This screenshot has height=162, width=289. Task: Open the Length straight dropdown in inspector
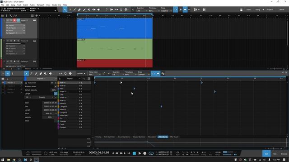(x=42, y=97)
